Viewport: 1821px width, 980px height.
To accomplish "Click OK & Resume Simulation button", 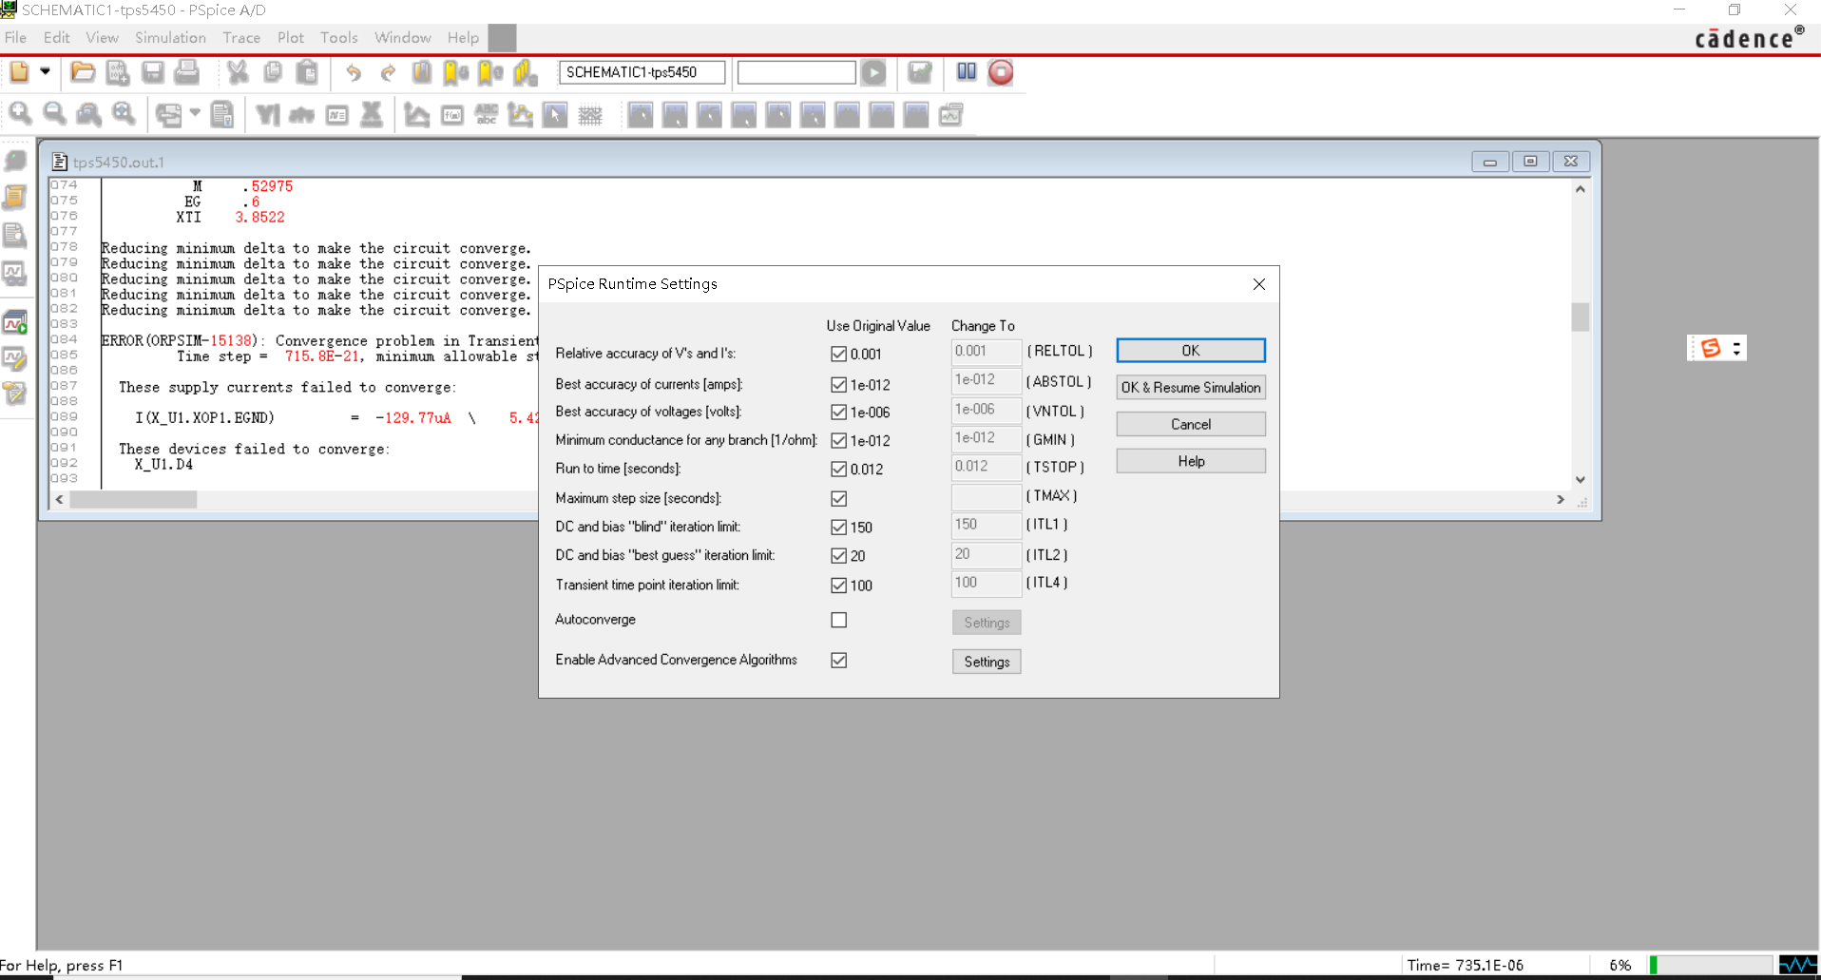I will click(1191, 388).
